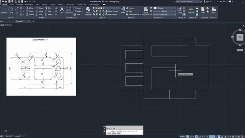Image resolution: width=245 pixels, height=138 pixels.
Task: Click the Base view tool
Action: 214,10
